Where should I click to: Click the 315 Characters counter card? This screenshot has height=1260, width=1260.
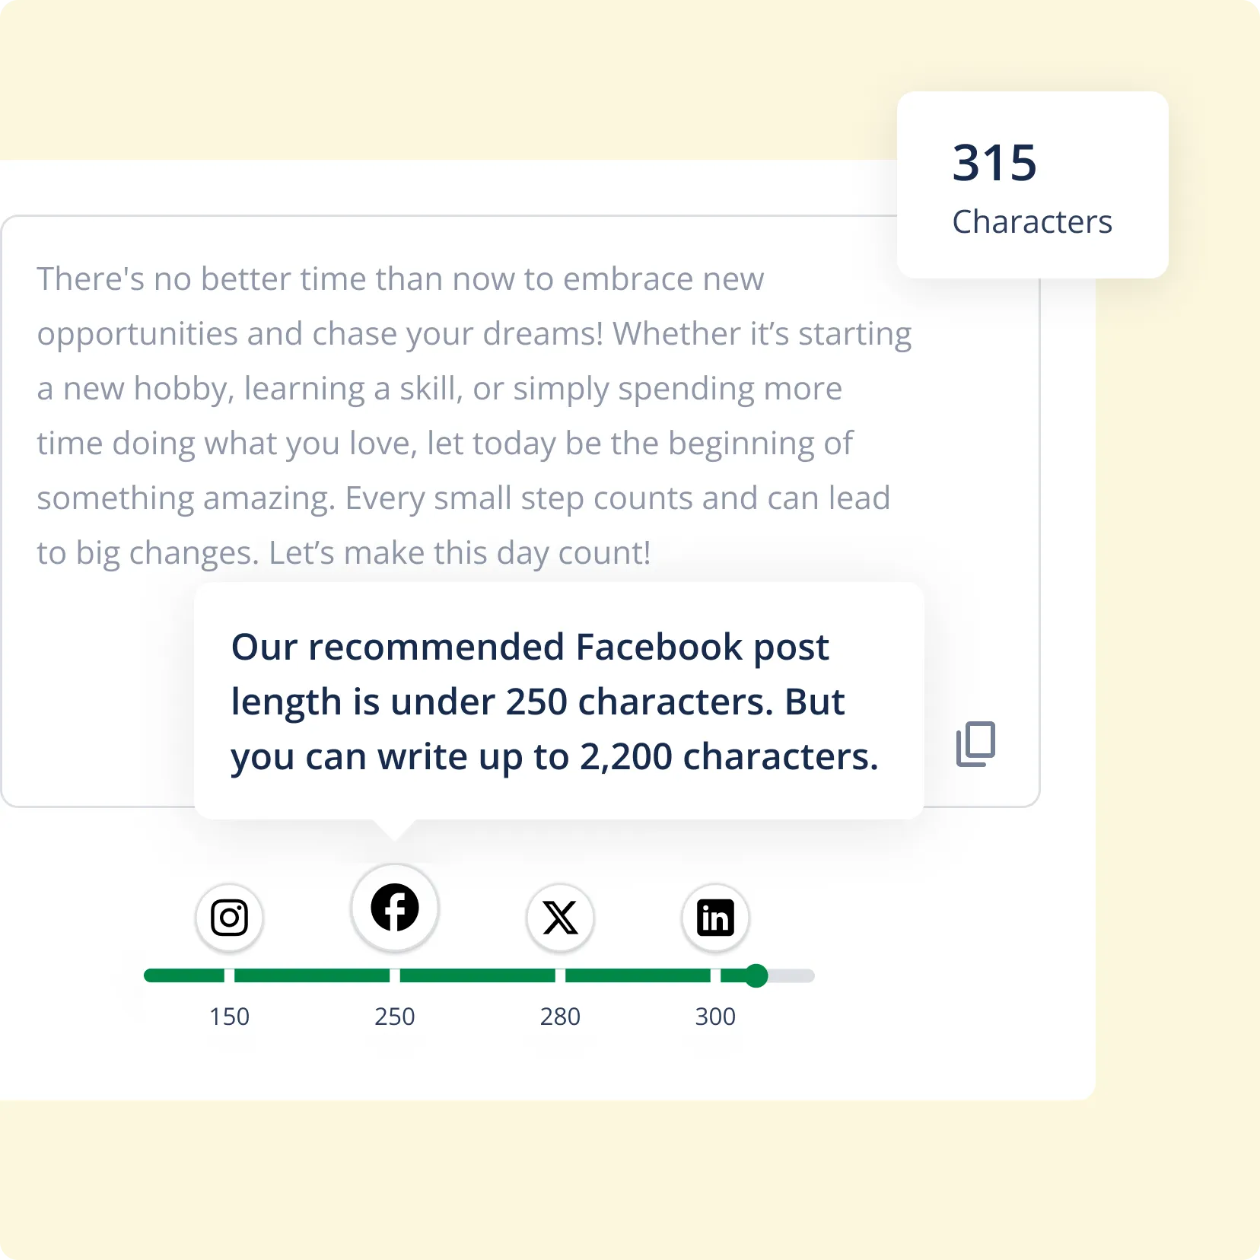tap(1032, 185)
